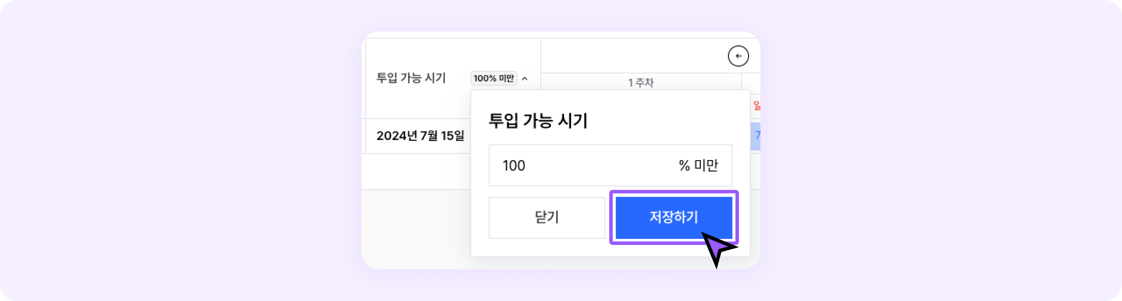Screen dimensions: 1122x301
Task: Click the red 일 day label
Action: click(x=756, y=105)
